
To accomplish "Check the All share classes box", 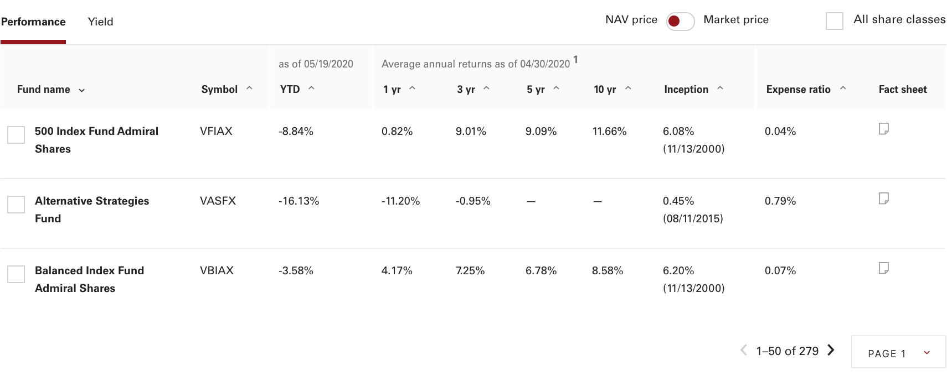I will [x=834, y=21].
